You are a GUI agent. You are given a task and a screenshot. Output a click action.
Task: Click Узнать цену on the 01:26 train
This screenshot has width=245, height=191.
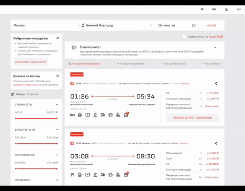(x=212, y=106)
